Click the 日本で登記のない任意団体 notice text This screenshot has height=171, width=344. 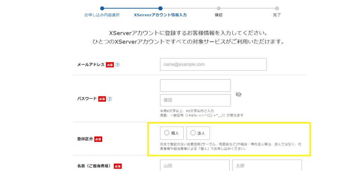click(x=230, y=147)
